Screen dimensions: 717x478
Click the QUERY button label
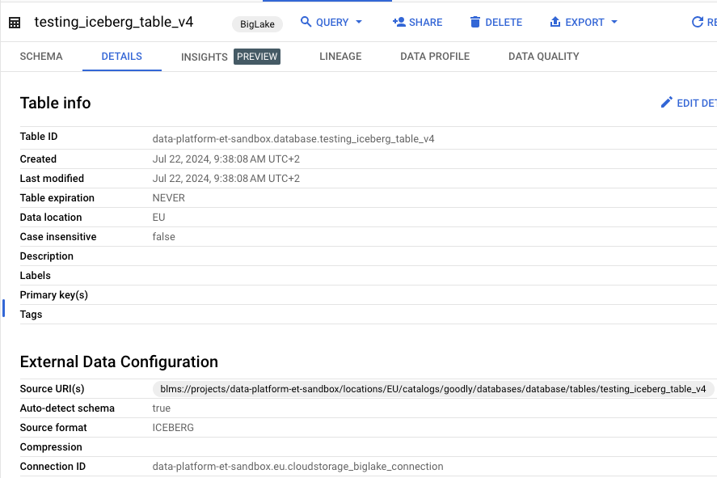pos(332,23)
